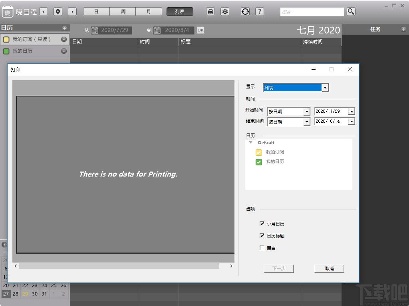Click the 下一步 next button
Viewport: 409px width, 306px height.
[x=279, y=269]
